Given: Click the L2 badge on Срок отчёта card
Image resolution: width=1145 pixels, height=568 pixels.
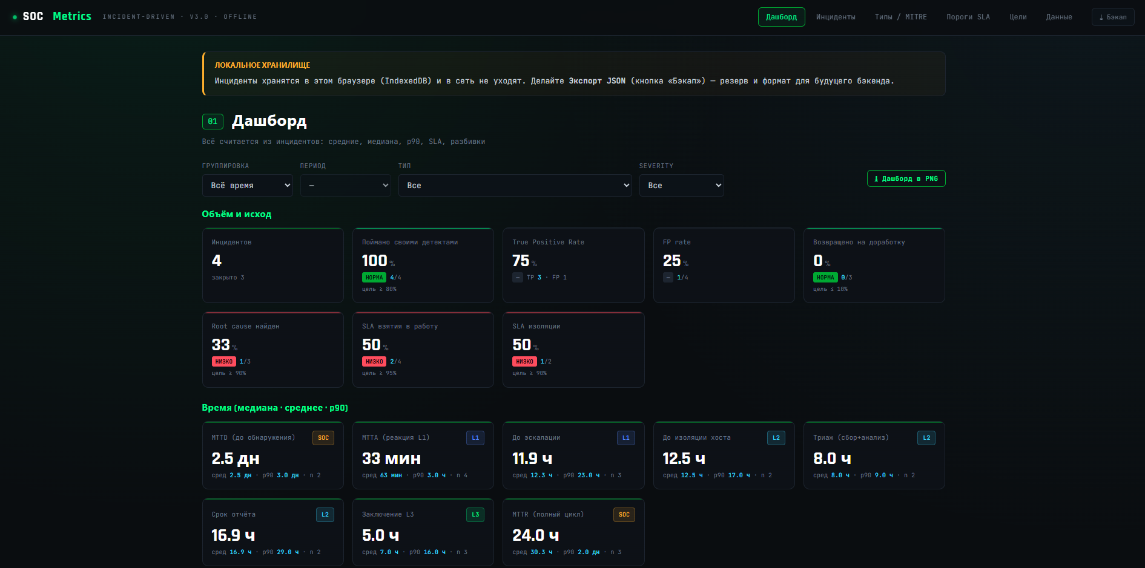Looking at the screenshot, I should click(x=325, y=514).
